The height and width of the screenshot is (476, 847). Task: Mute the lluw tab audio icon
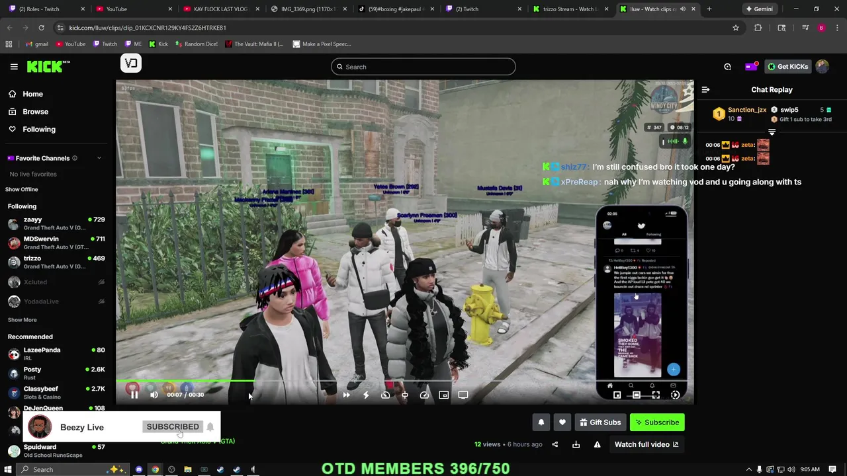[684, 9]
